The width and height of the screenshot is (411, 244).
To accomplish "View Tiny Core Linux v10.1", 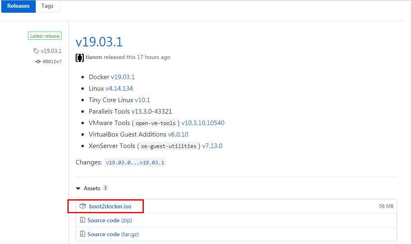I will click(x=142, y=100).
